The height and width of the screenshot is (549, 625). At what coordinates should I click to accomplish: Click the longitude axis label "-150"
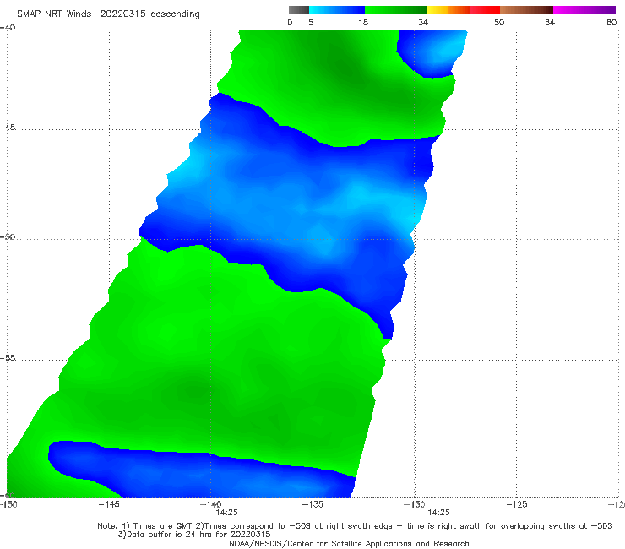(x=8, y=504)
